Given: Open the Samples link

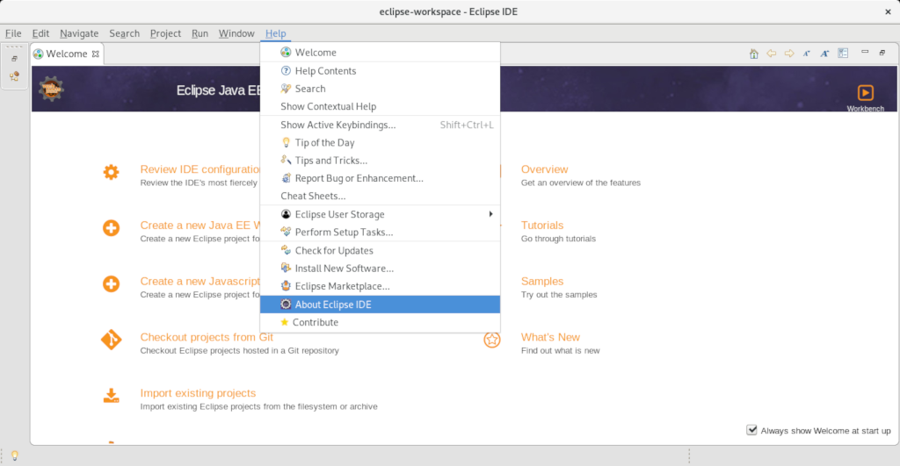Looking at the screenshot, I should (541, 281).
